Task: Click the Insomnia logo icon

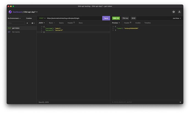Action: click(x=10, y=12)
